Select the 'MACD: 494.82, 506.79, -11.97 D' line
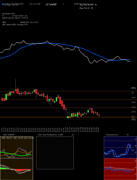137x180 pixels. (15, 18)
